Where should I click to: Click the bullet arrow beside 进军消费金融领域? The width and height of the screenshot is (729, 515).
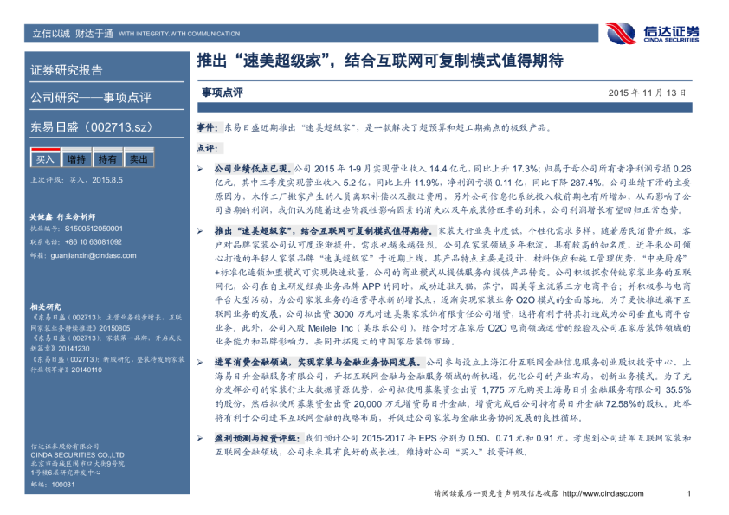[x=200, y=361]
